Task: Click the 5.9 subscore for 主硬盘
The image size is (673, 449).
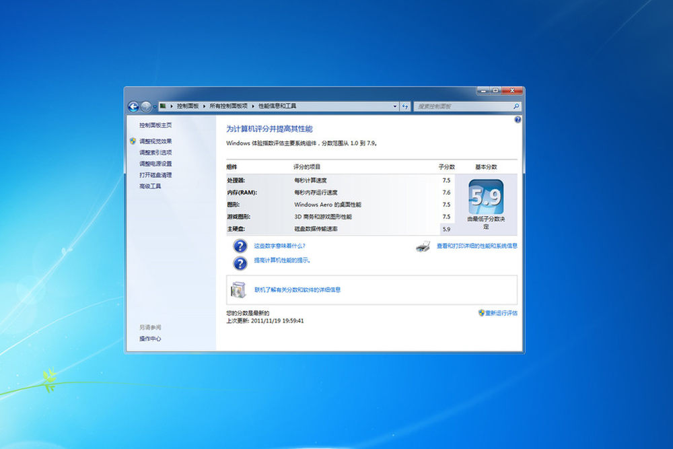Action: [446, 230]
